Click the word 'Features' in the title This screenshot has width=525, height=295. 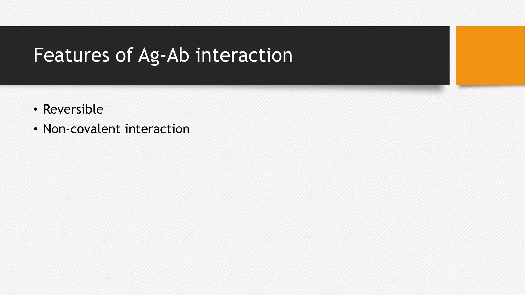pos(71,55)
